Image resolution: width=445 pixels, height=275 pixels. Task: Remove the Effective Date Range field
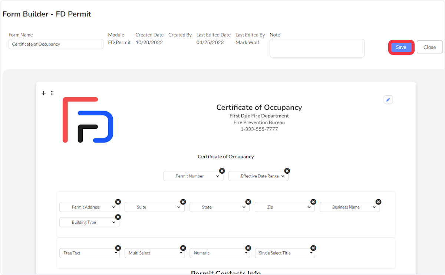(287, 171)
